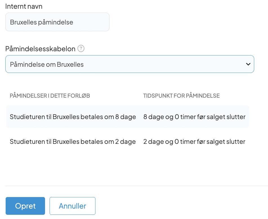This screenshot has width=268, height=219.
Task: Click the "Påmindelser i dette forløb" column header
Action: point(50,96)
